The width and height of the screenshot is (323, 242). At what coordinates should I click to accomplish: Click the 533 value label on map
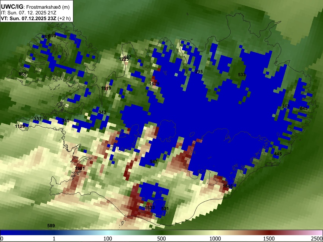(x=242, y=75)
